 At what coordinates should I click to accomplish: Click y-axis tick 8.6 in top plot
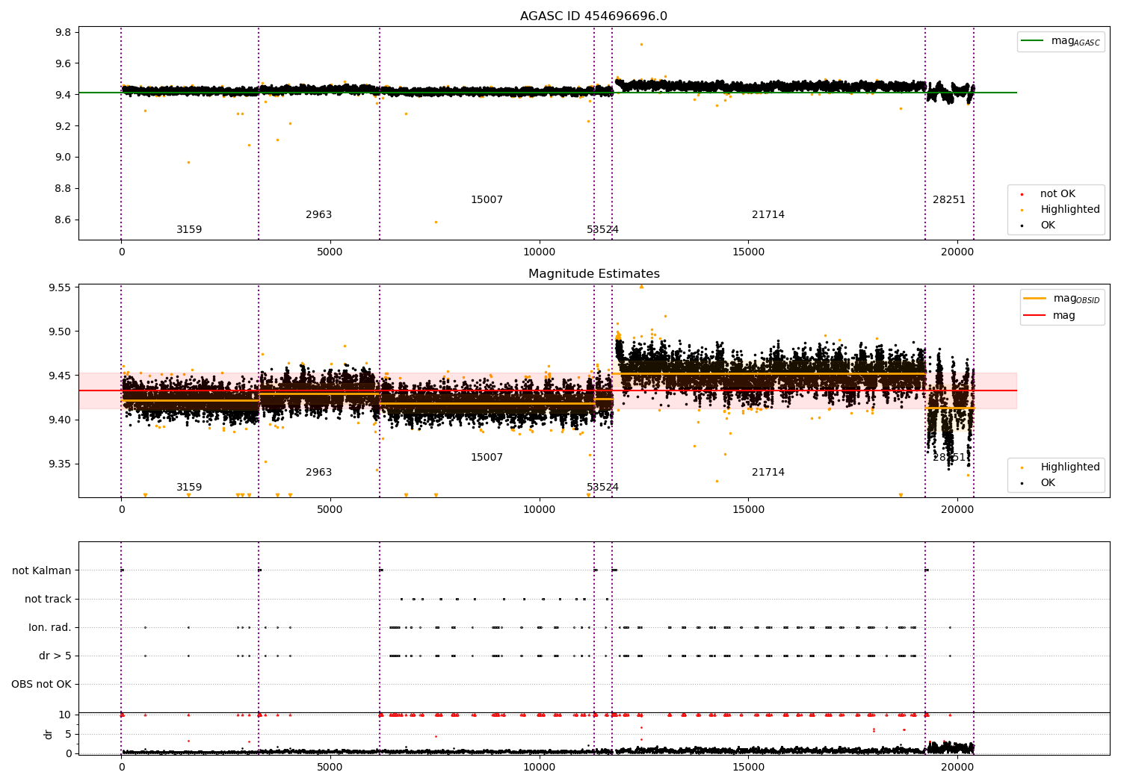tap(64, 220)
